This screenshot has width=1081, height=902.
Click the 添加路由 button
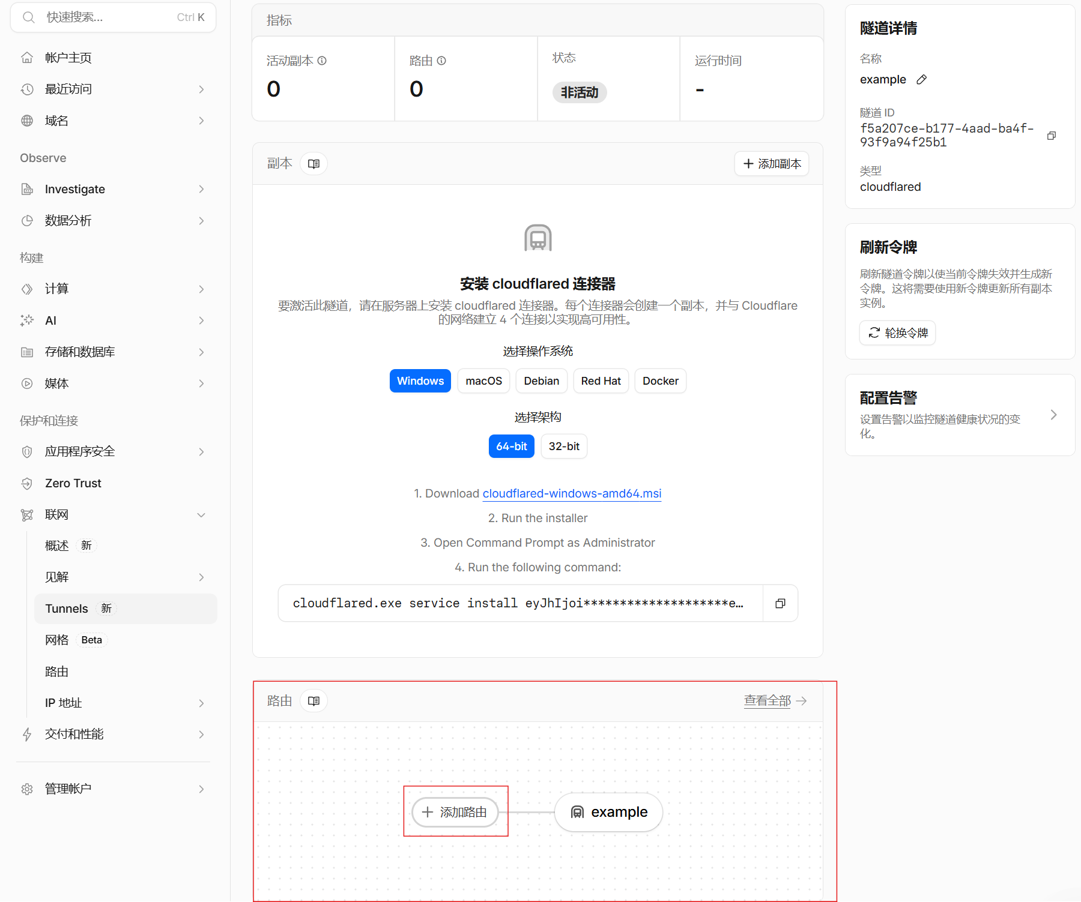pos(455,812)
